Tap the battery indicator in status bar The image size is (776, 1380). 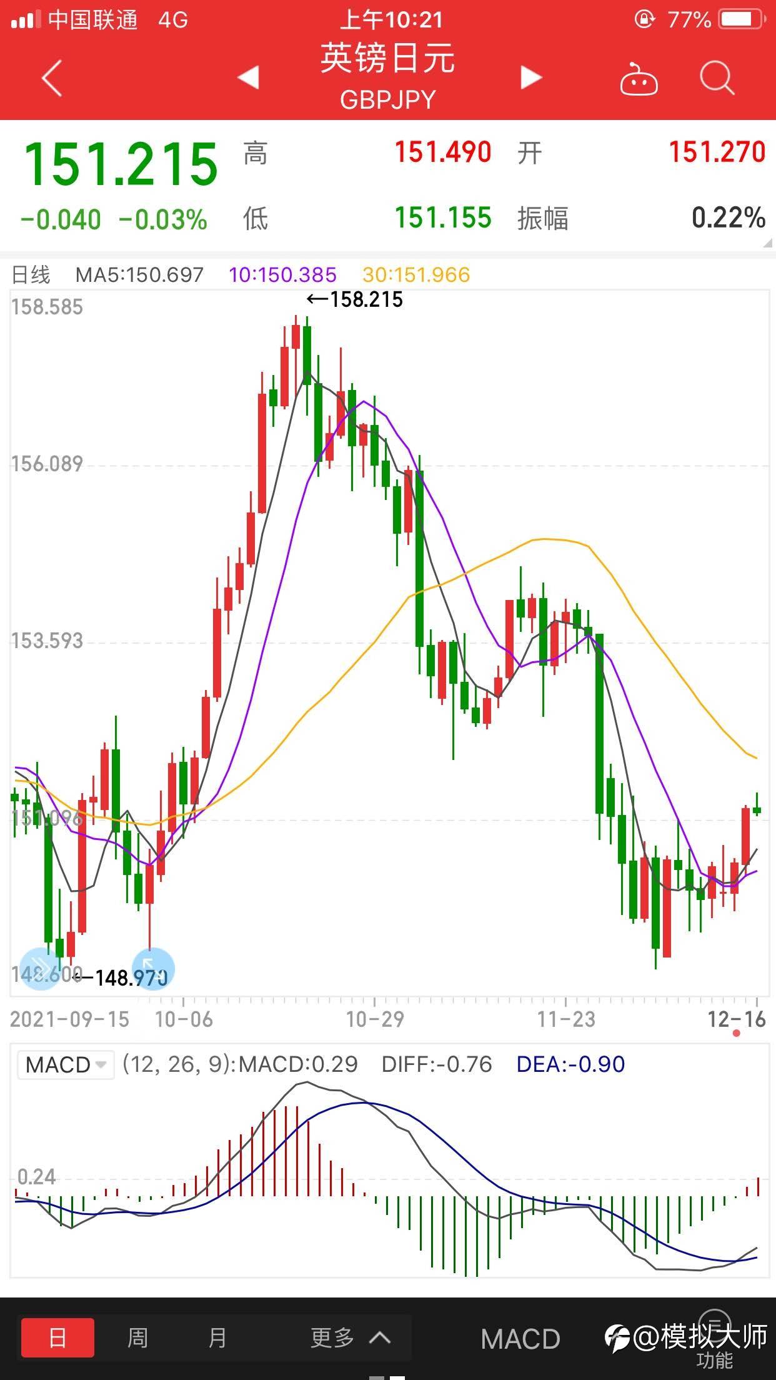[x=742, y=19]
